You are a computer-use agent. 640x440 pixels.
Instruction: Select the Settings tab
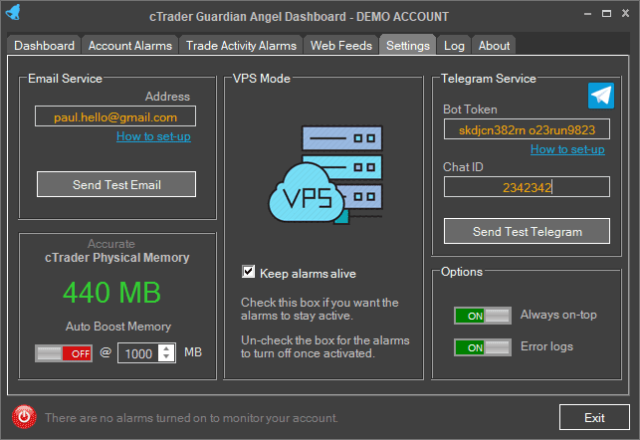click(408, 46)
